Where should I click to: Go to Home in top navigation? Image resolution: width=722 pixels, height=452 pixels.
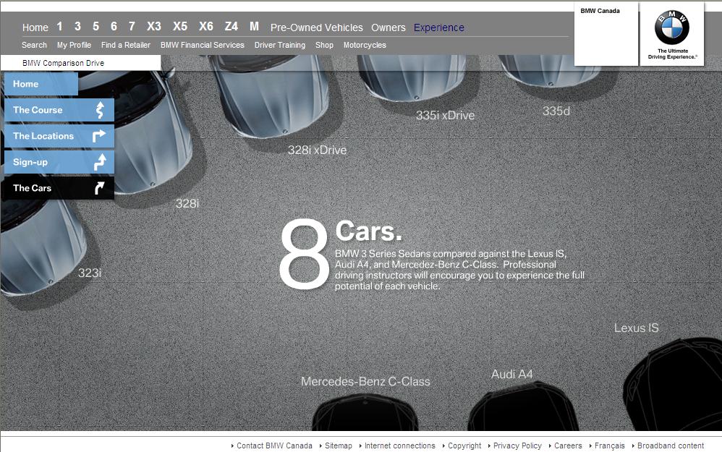[x=35, y=27]
